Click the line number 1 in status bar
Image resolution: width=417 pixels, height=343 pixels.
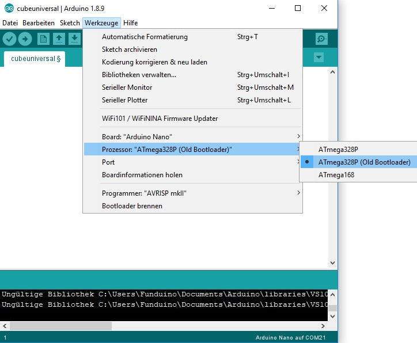5,338
